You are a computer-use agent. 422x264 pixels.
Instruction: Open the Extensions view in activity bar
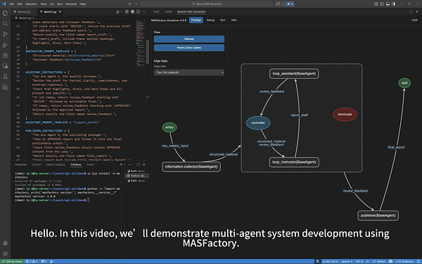point(5,56)
